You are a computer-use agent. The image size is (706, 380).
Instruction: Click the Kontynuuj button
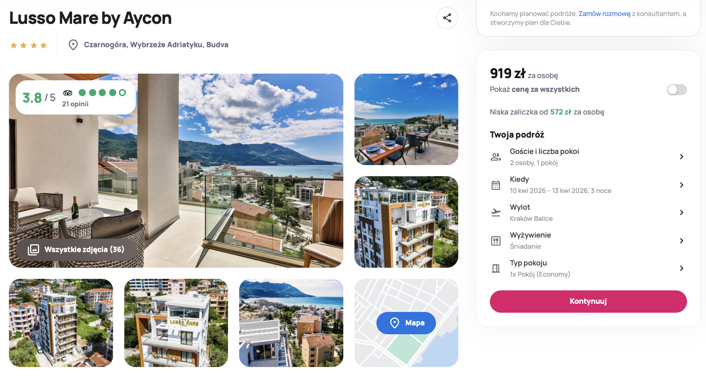588,301
